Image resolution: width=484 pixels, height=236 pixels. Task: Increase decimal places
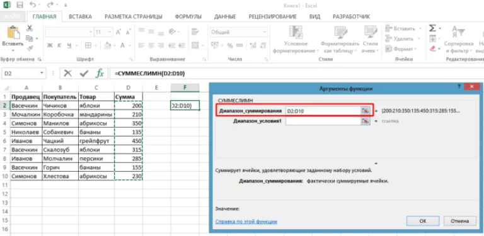click(x=253, y=45)
